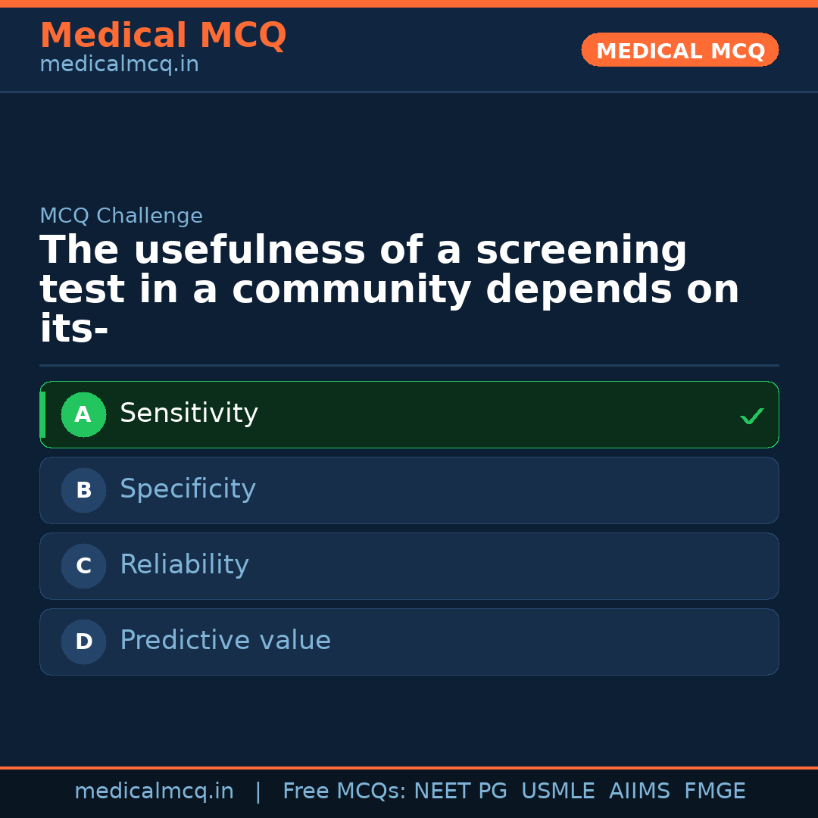Click the C option circle badge
The image size is (818, 818).
point(83,566)
